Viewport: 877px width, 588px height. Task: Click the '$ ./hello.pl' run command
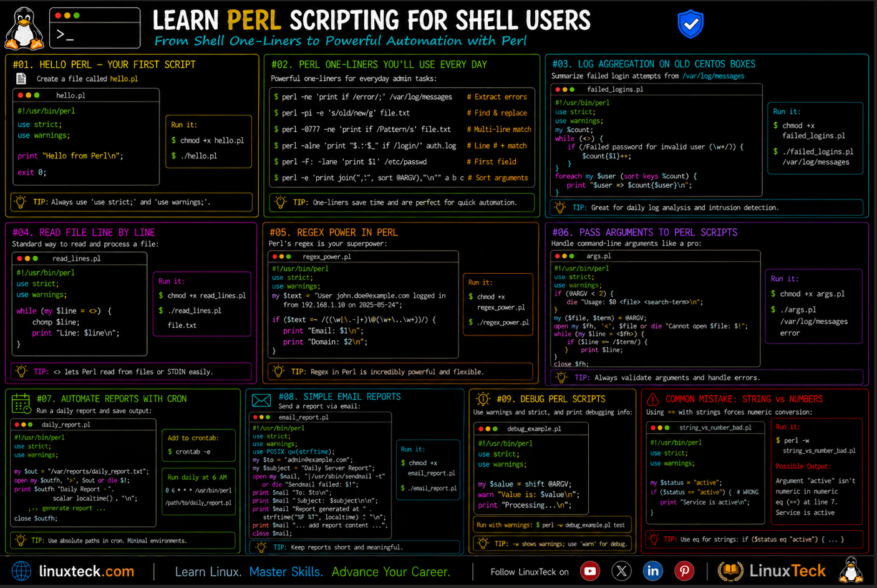click(x=194, y=156)
